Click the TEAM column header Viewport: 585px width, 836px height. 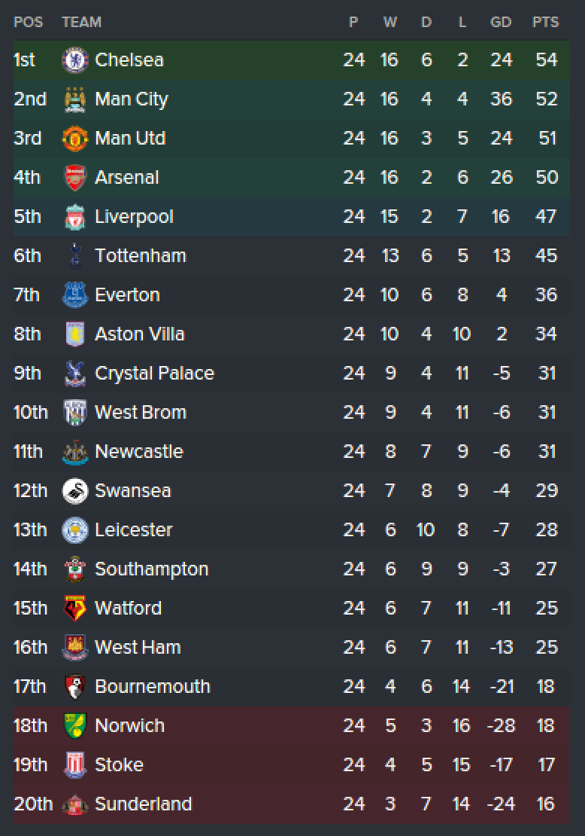pyautogui.click(x=81, y=23)
